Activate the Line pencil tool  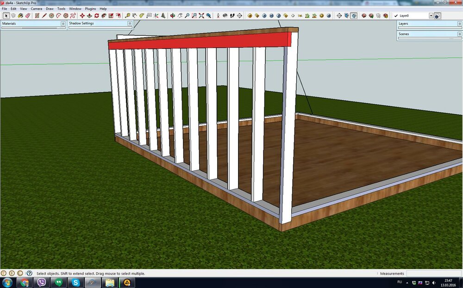pos(44,16)
